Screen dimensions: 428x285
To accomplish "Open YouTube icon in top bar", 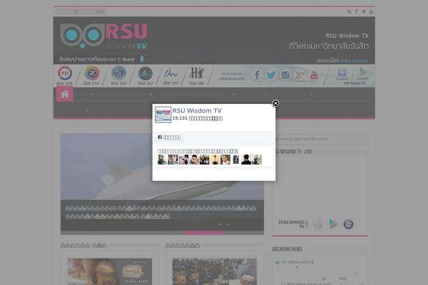I will pyautogui.click(x=371, y=11).
